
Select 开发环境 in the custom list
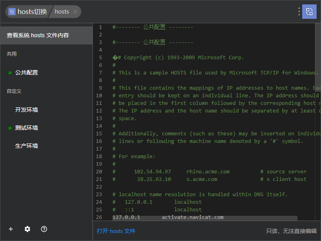26,110
